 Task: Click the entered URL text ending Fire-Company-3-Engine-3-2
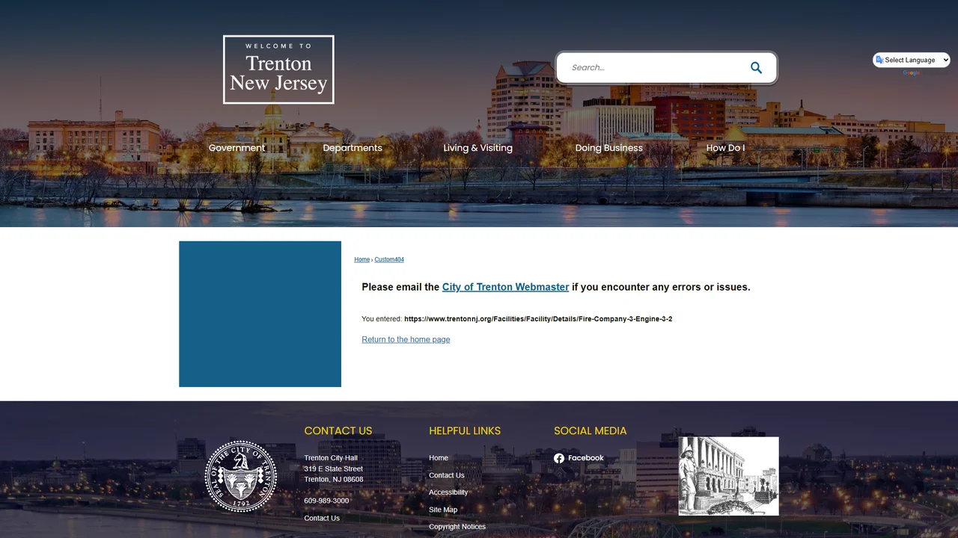tap(538, 319)
